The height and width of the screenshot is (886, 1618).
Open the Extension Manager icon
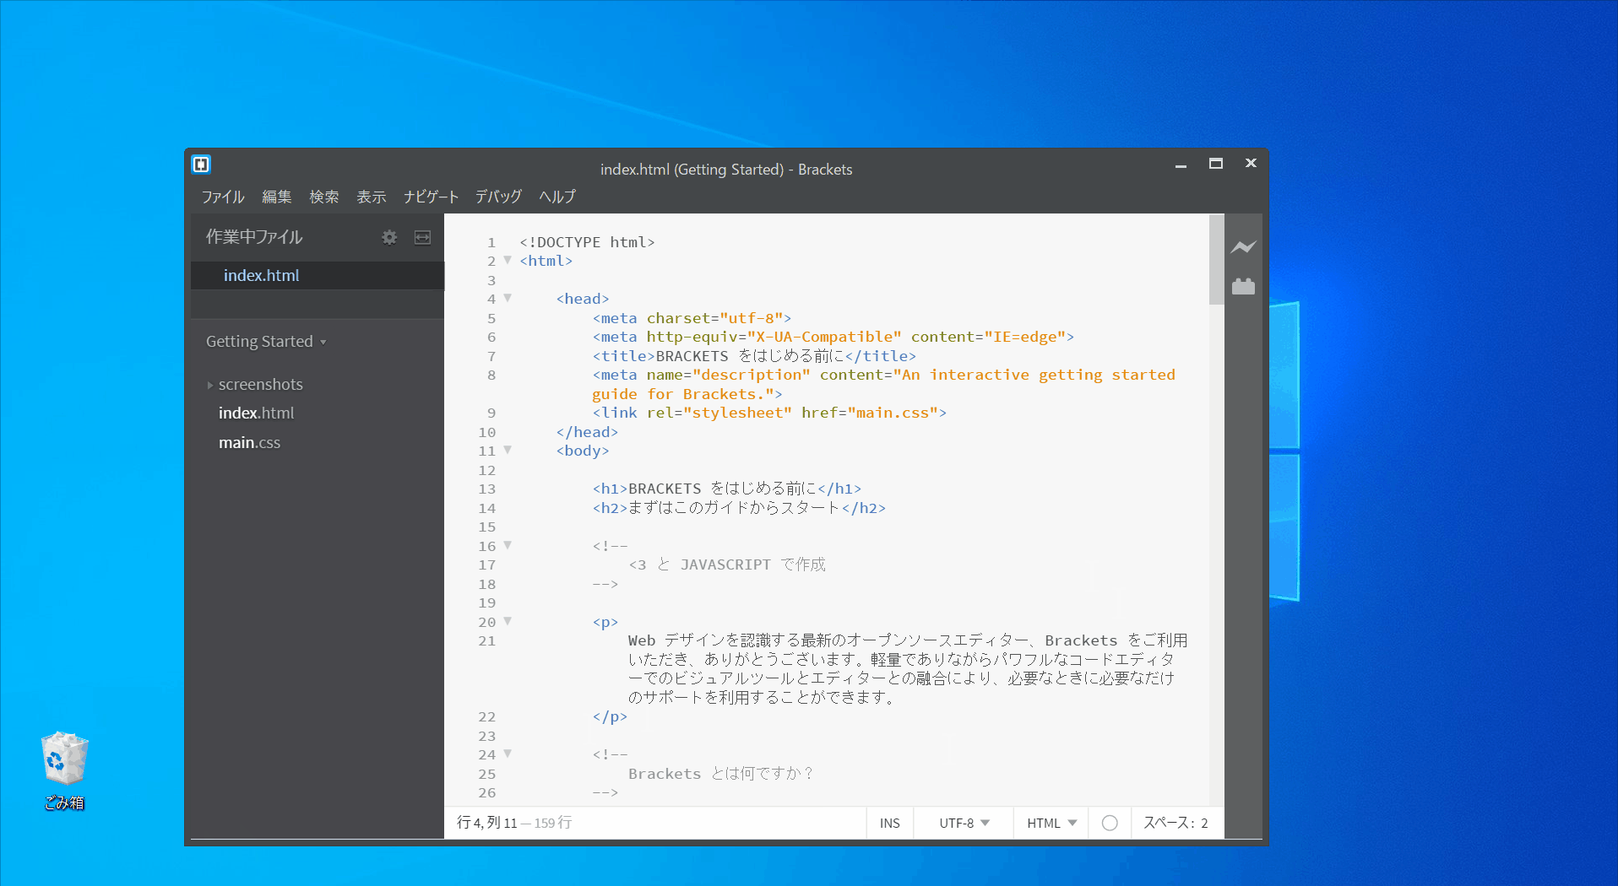(1243, 286)
